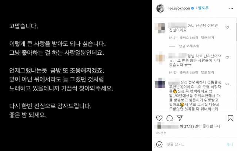Like the post with the heart icon
237x151 pixels.
[159, 118]
